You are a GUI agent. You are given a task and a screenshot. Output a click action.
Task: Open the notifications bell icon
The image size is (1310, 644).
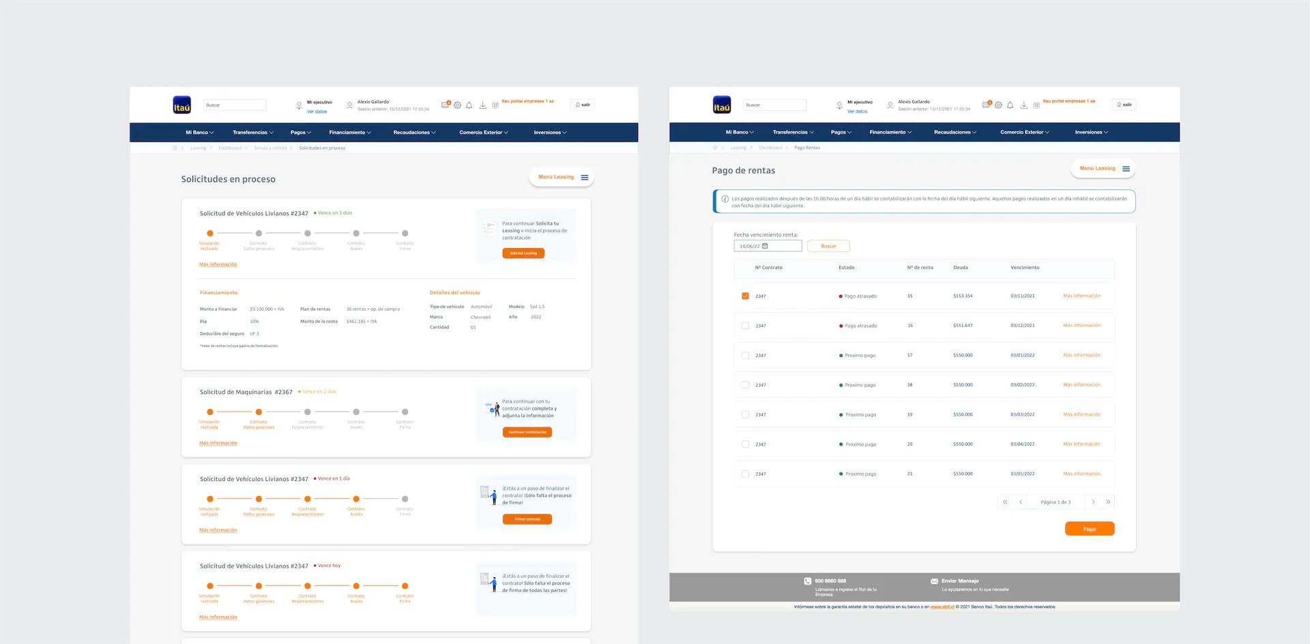tap(469, 104)
